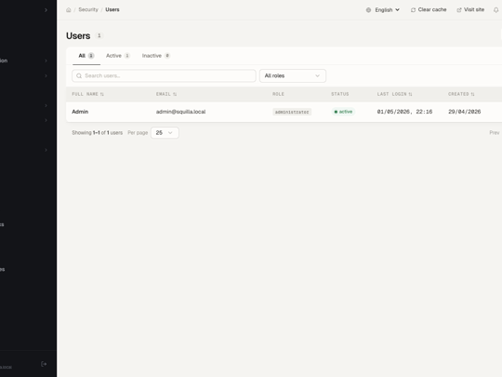The width and height of the screenshot is (502, 377).
Task: Select the 01/05/2026, 22:16 last login value
Action: tap(404, 112)
